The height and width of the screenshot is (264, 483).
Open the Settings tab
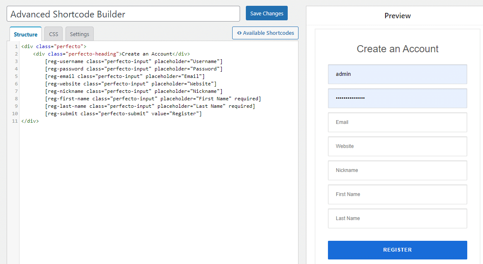tap(80, 34)
